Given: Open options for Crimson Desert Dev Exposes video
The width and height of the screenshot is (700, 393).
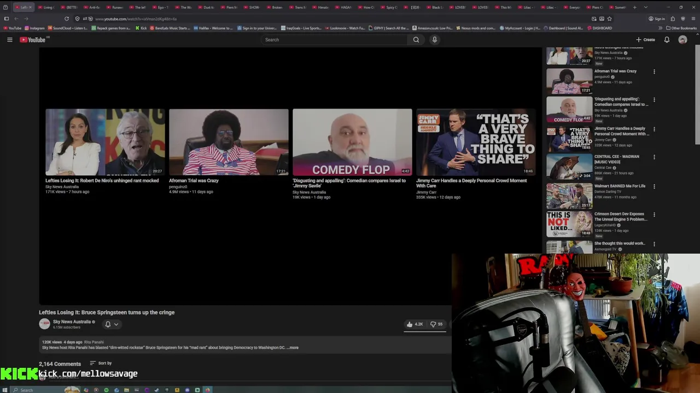Looking at the screenshot, I should coord(654,215).
